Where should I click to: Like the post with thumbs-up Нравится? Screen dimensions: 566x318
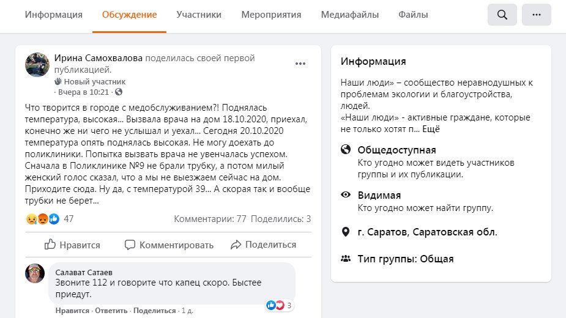pos(72,245)
